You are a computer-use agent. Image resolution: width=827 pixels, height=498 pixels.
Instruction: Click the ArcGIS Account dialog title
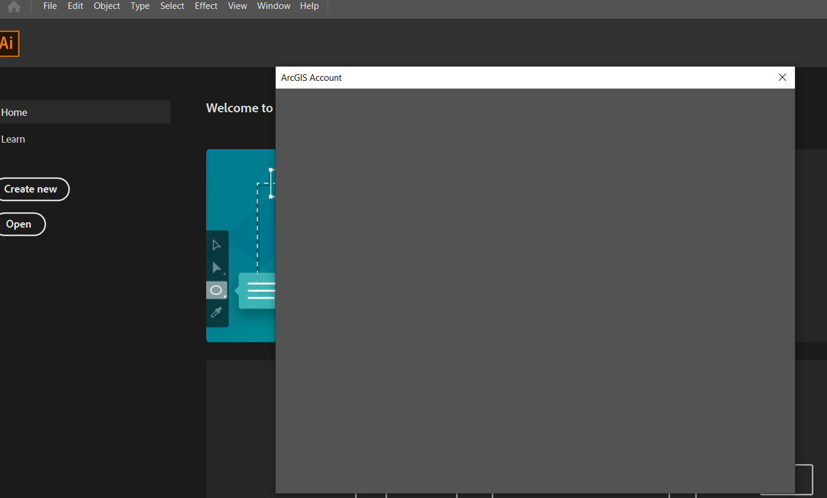311,78
